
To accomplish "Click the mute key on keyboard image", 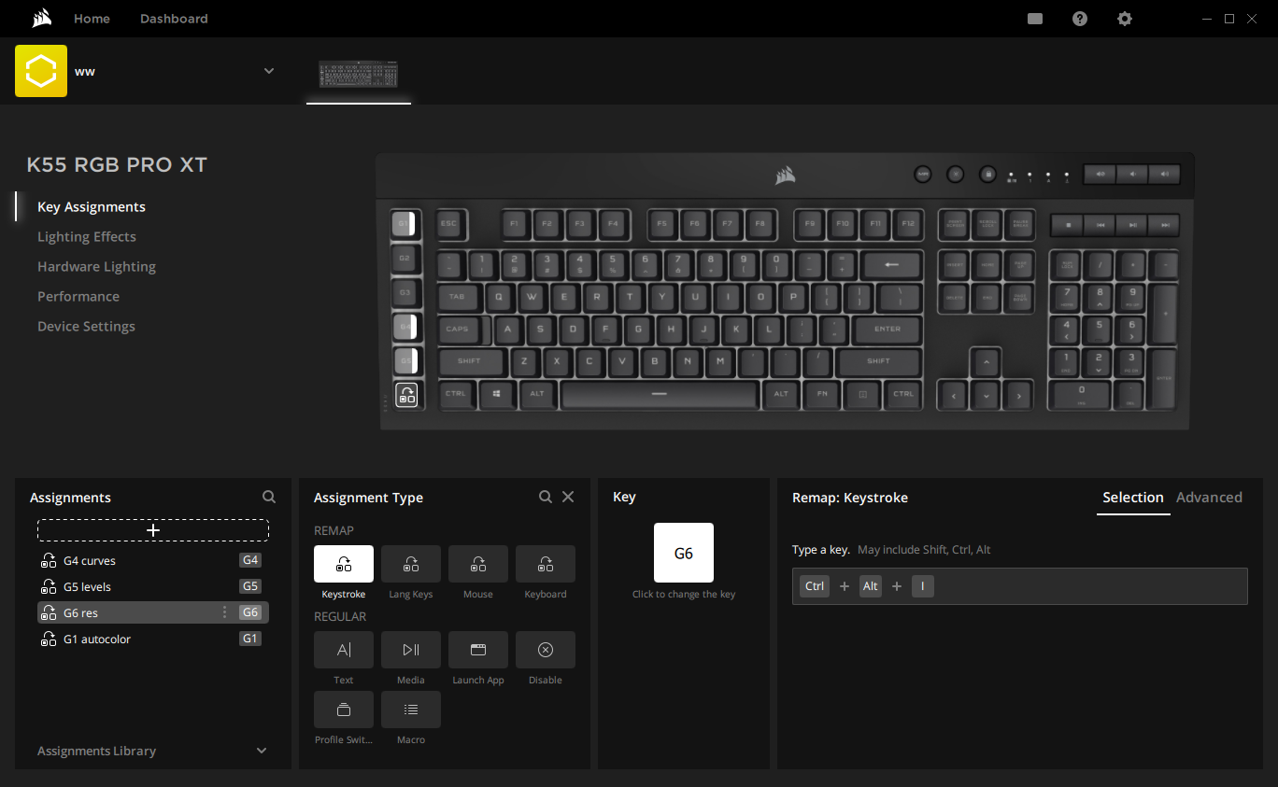I will click(x=1100, y=174).
